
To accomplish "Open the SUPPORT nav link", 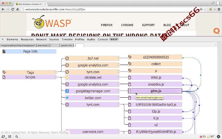I will click(148, 25).
